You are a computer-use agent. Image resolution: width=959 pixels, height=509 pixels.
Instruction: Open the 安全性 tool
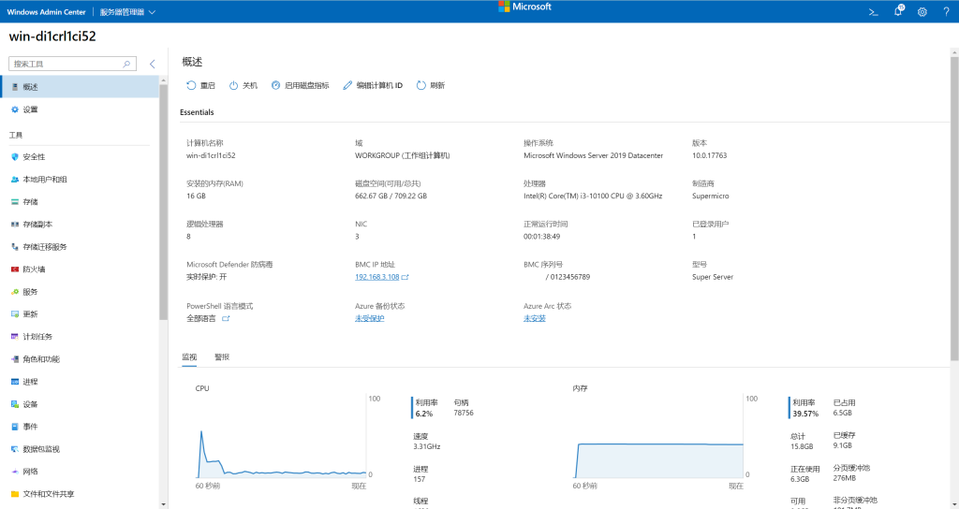point(80,157)
